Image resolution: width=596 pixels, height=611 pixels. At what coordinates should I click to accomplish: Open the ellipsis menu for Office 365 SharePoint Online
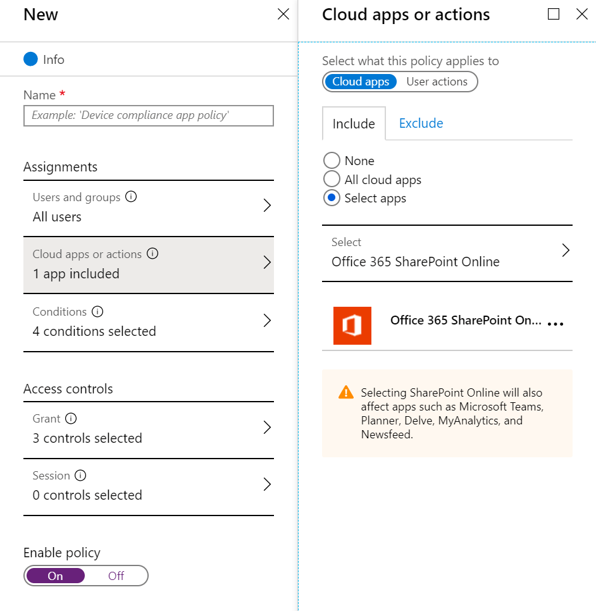click(x=556, y=324)
